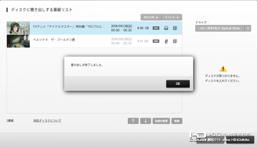Click the Persona 4 program thumbnail
Screen dimensions: 257x147
18,41
